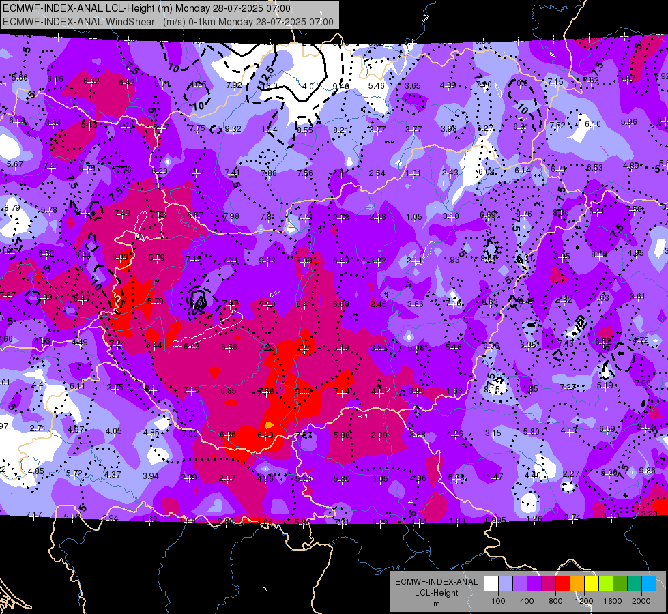Click the legend label 2000

[x=641, y=601]
